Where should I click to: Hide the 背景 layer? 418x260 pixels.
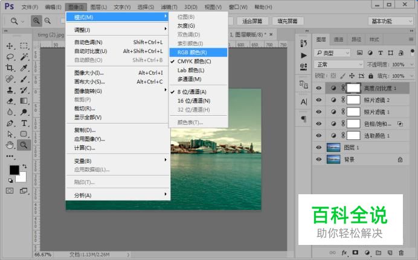point(318,159)
